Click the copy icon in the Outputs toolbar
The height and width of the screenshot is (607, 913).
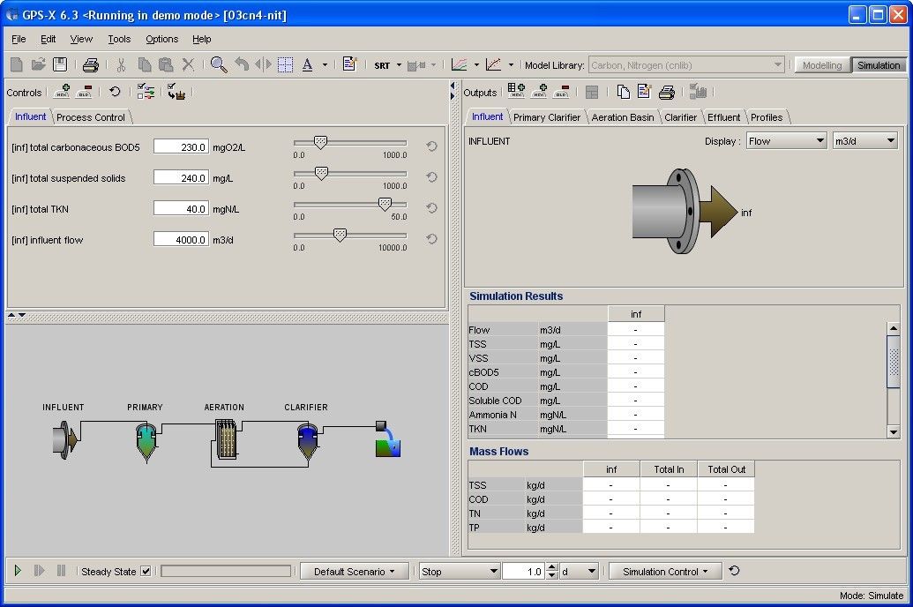click(623, 92)
